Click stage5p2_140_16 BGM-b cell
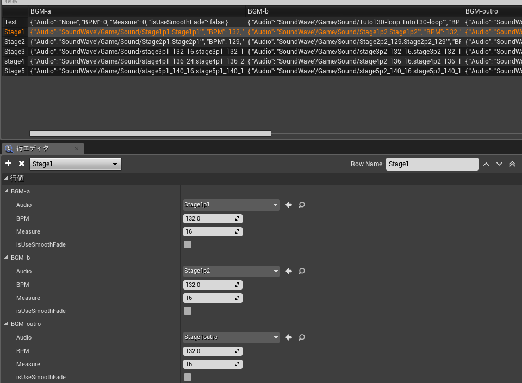Image resolution: width=522 pixels, height=383 pixels. (x=354, y=71)
